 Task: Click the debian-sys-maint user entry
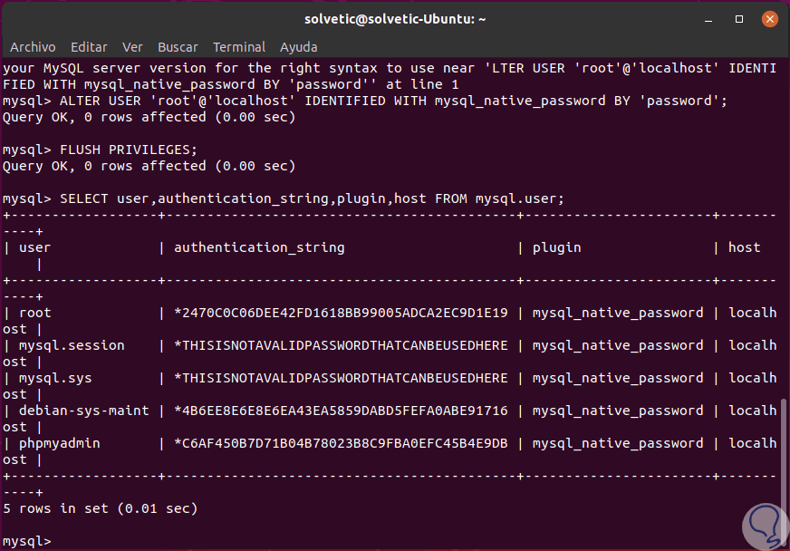coord(83,411)
